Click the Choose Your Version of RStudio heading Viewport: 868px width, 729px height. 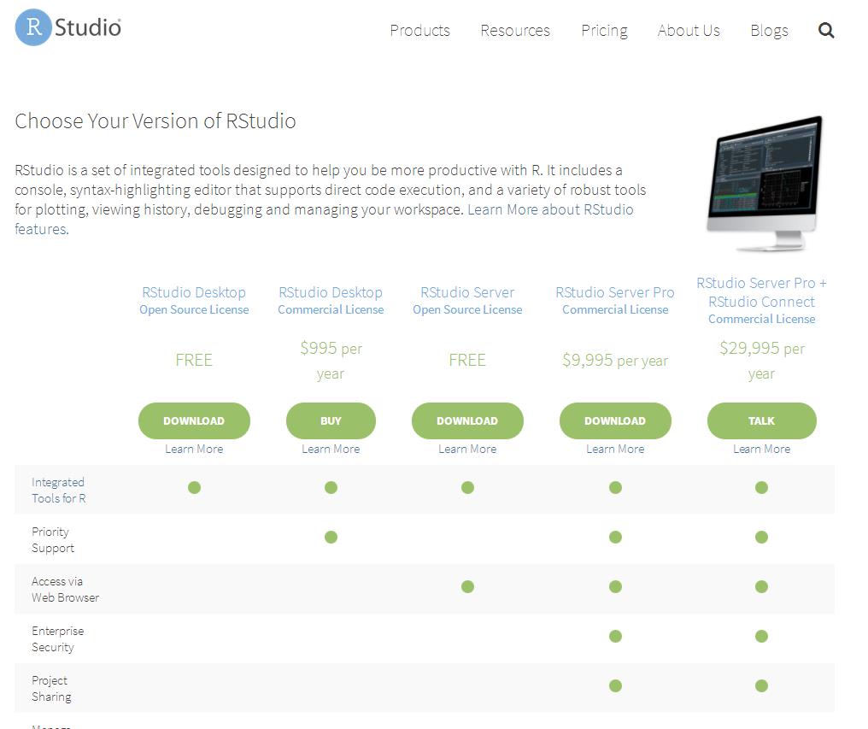pos(155,121)
